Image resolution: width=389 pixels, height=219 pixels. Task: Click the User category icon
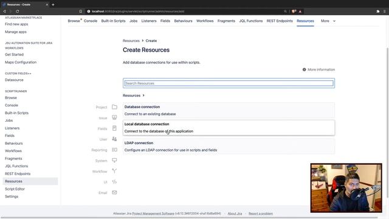(114, 139)
